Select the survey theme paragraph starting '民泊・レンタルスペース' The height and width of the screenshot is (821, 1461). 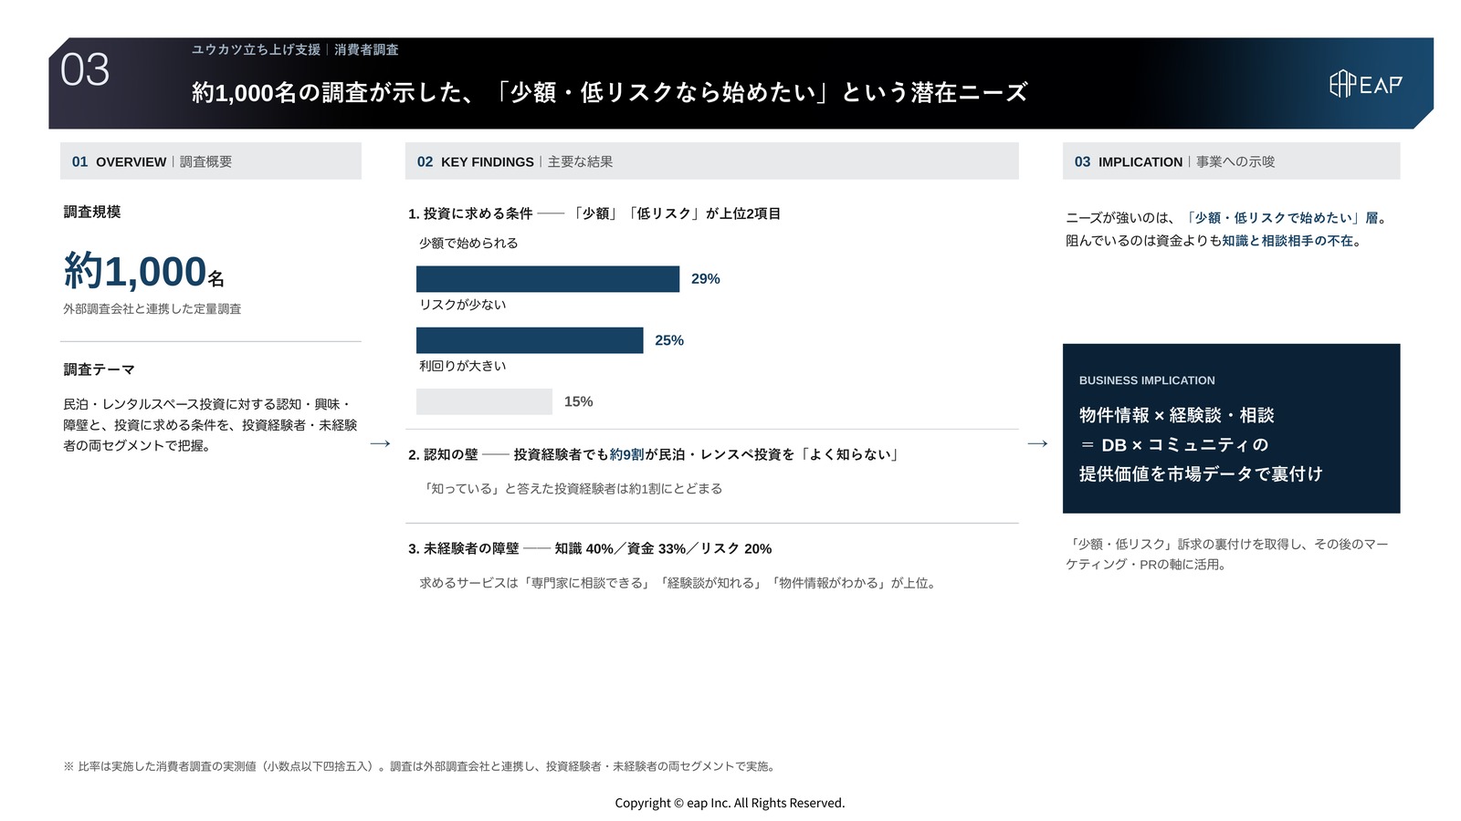click(x=210, y=425)
